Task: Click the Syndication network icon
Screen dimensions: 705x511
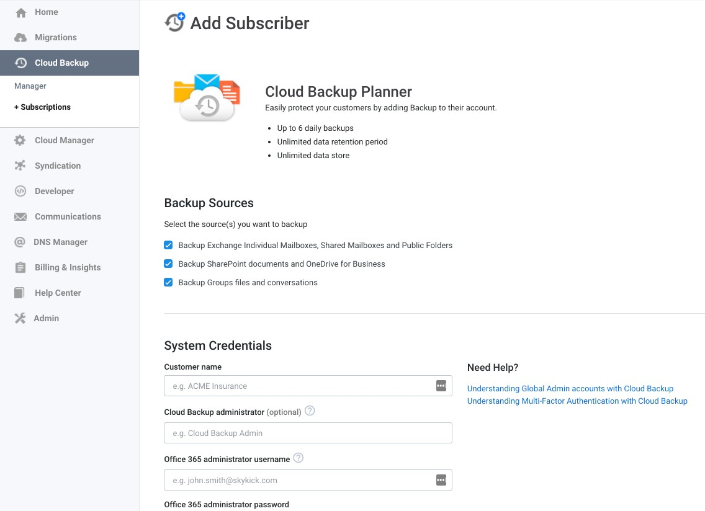Action: point(20,166)
